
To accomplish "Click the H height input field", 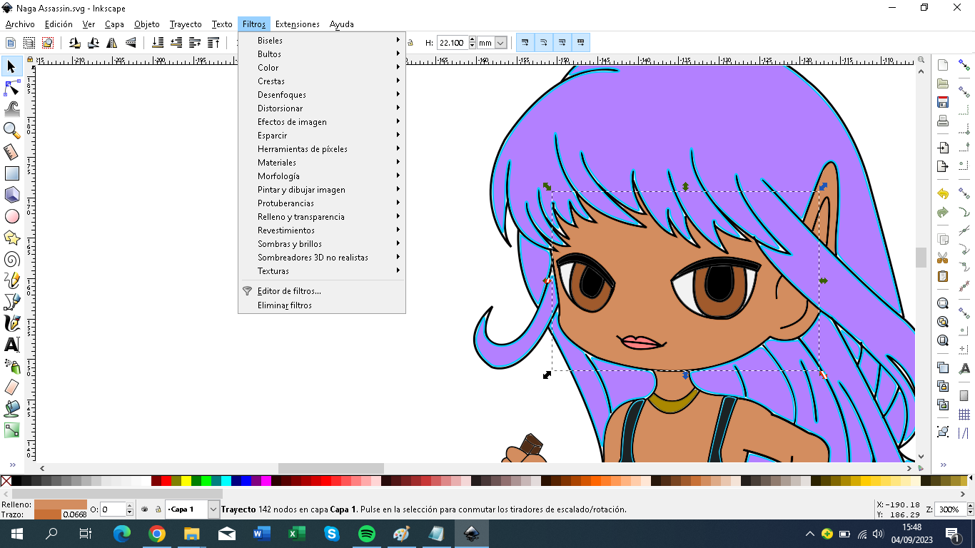I will 453,43.
